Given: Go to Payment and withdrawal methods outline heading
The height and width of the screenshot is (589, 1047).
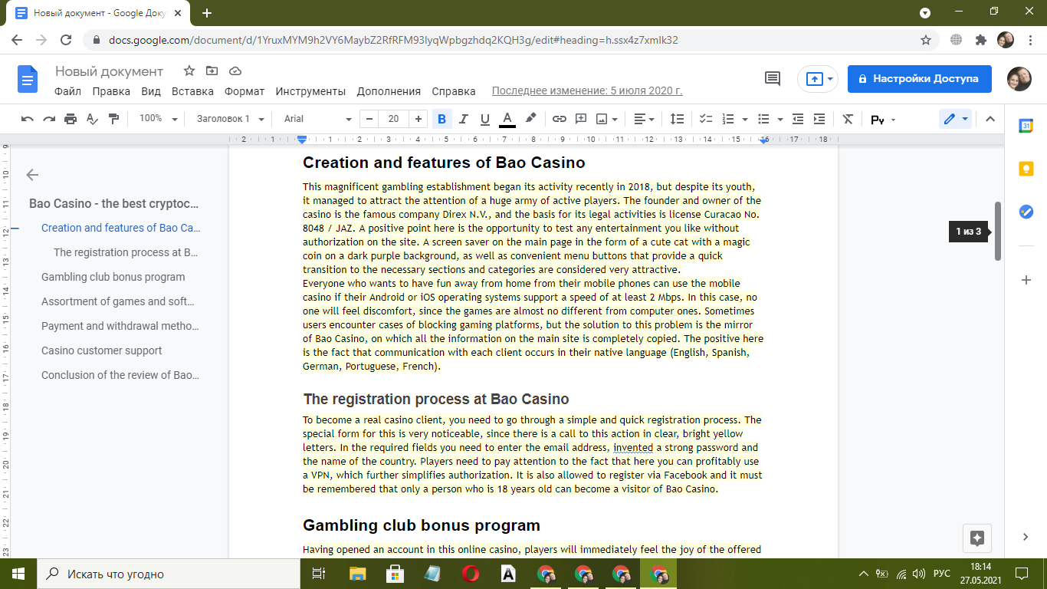Looking at the screenshot, I should point(120,326).
